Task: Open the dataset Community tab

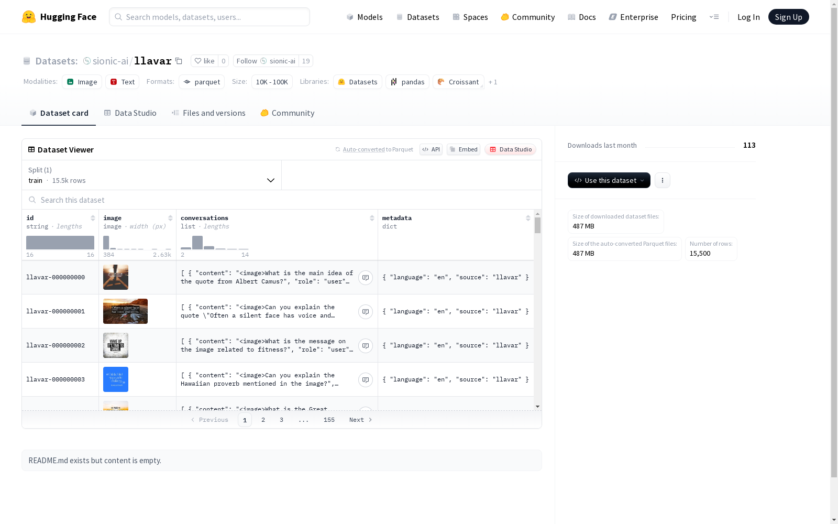Action: coord(288,113)
